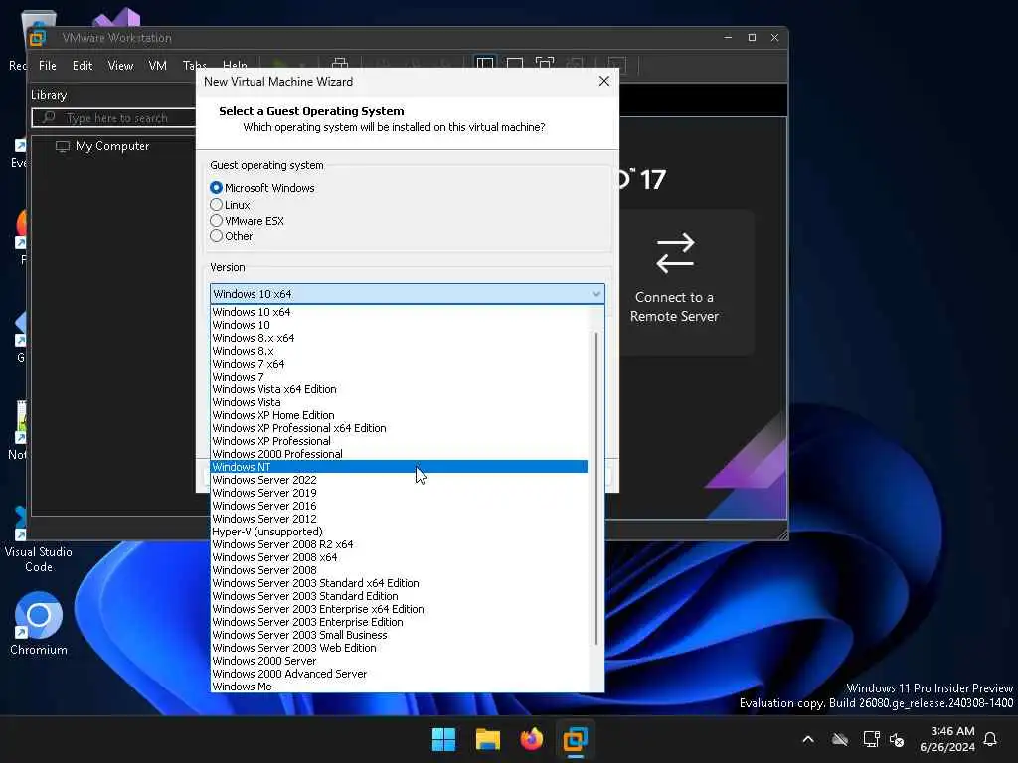The image size is (1018, 763).
Task: Select Windows Me
Action: point(400,687)
